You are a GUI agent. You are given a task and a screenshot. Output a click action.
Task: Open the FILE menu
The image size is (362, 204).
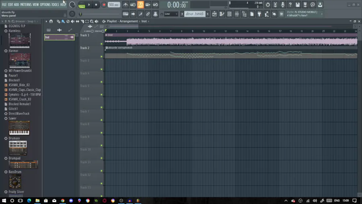pyautogui.click(x=4, y=4)
